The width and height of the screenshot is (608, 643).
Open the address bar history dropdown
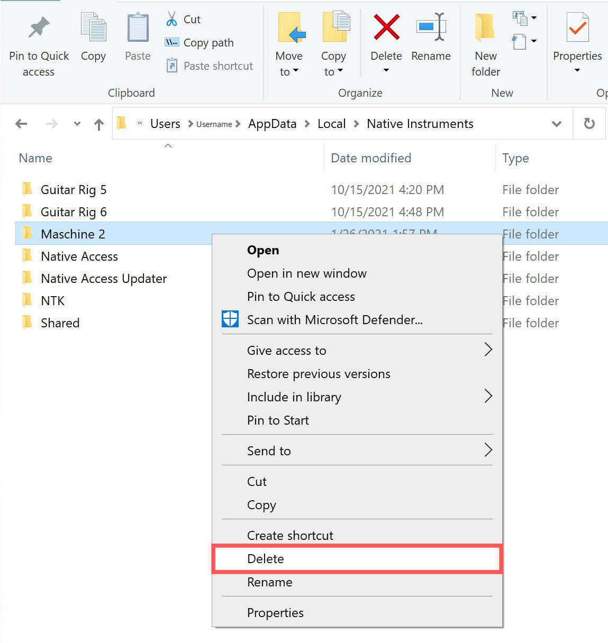556,124
